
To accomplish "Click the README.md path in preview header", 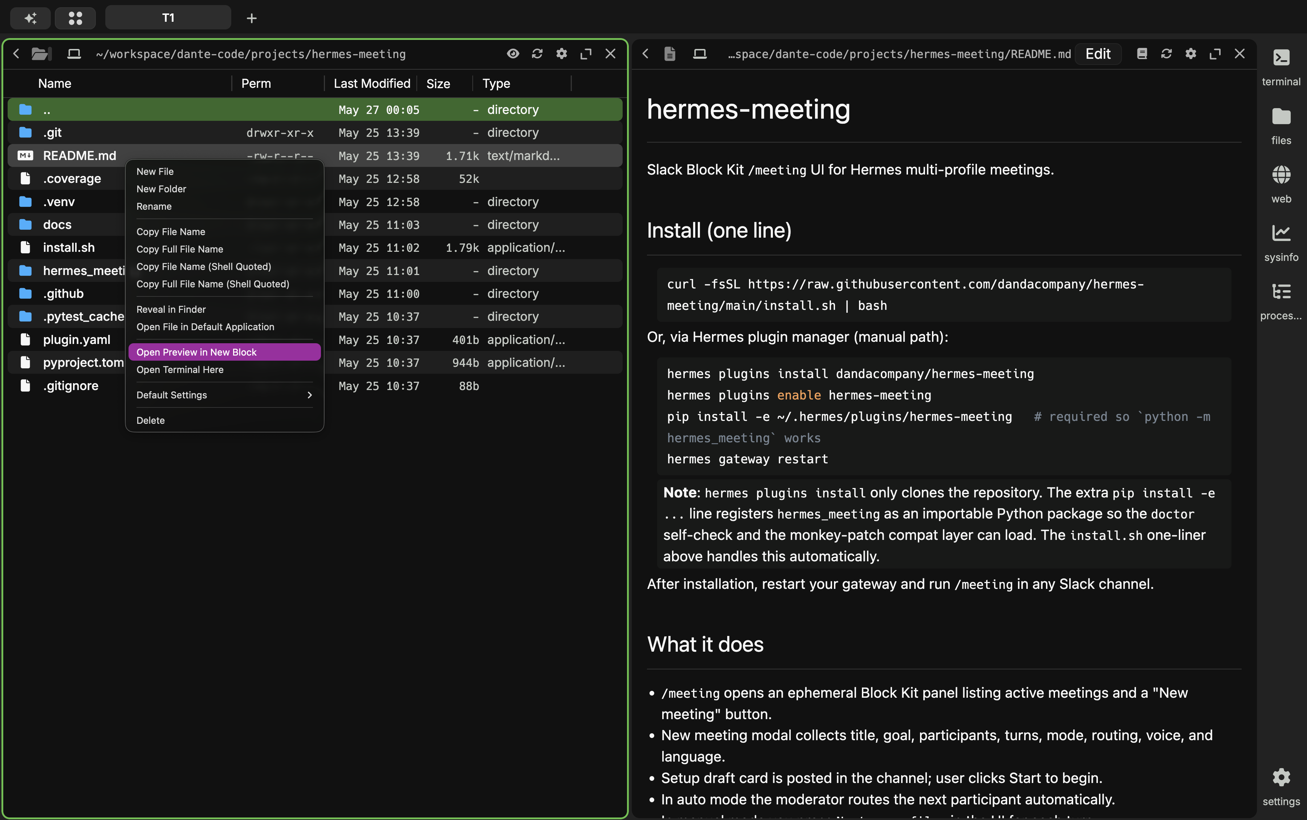I will pos(900,54).
